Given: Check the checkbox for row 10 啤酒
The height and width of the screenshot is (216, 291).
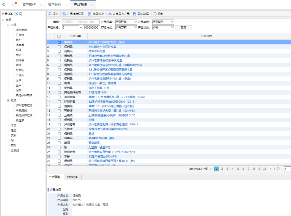Looking at the screenshot, I should coord(59,83).
